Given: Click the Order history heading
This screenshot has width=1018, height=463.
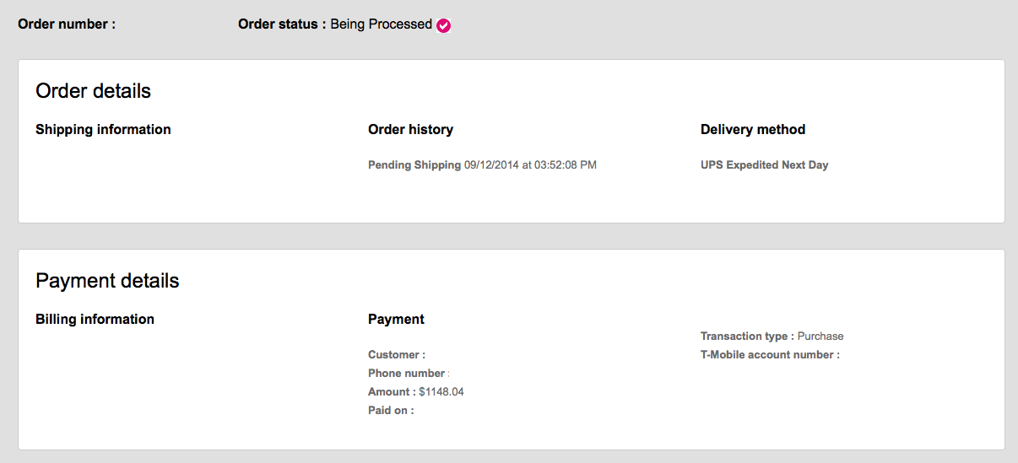Looking at the screenshot, I should click(x=410, y=129).
